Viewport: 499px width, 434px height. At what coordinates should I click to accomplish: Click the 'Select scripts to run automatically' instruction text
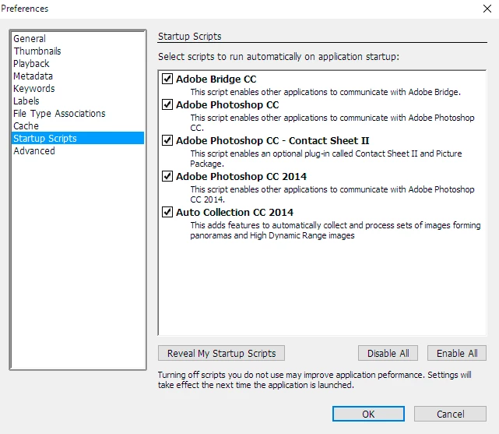(x=279, y=57)
